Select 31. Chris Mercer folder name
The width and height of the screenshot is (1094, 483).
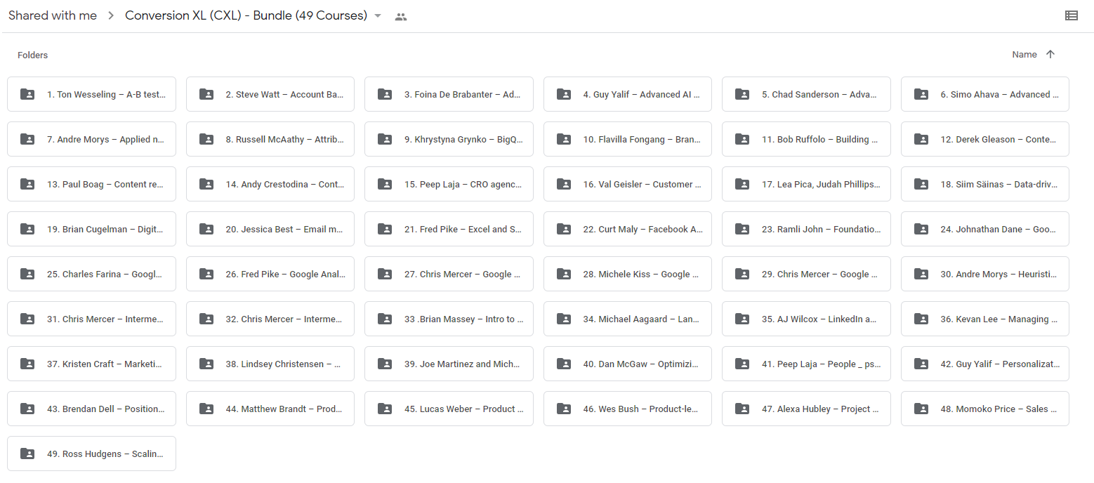point(106,319)
